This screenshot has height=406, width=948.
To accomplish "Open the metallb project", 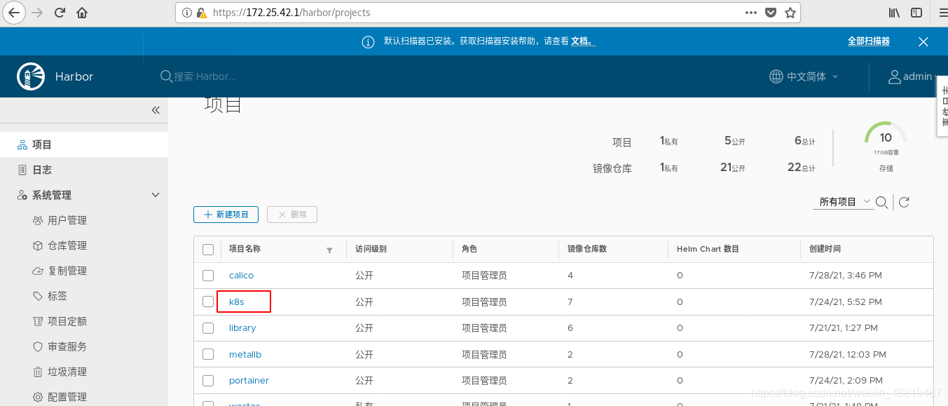I will 245,354.
